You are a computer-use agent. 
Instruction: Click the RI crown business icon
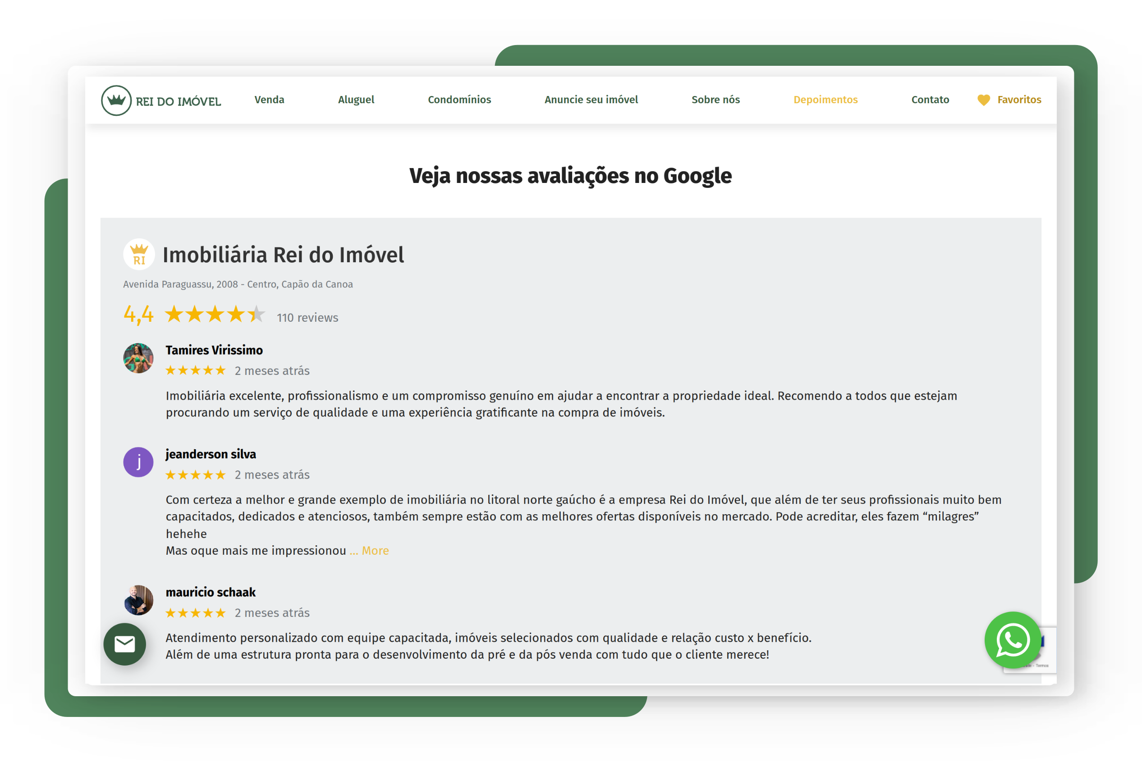(x=139, y=254)
